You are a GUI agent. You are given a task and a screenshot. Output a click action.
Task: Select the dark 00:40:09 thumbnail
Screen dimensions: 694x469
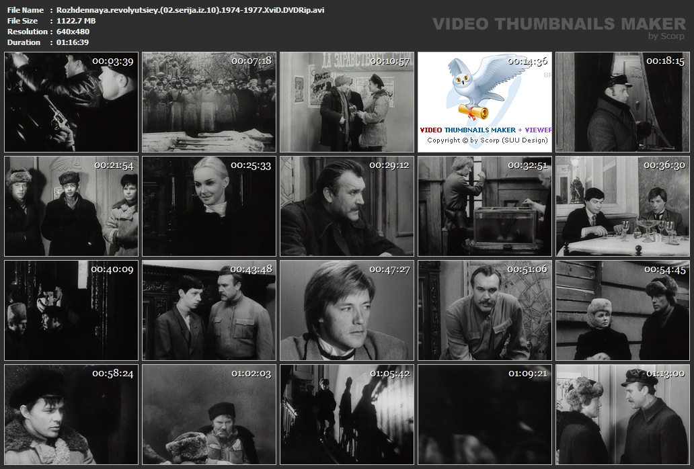[x=71, y=310]
